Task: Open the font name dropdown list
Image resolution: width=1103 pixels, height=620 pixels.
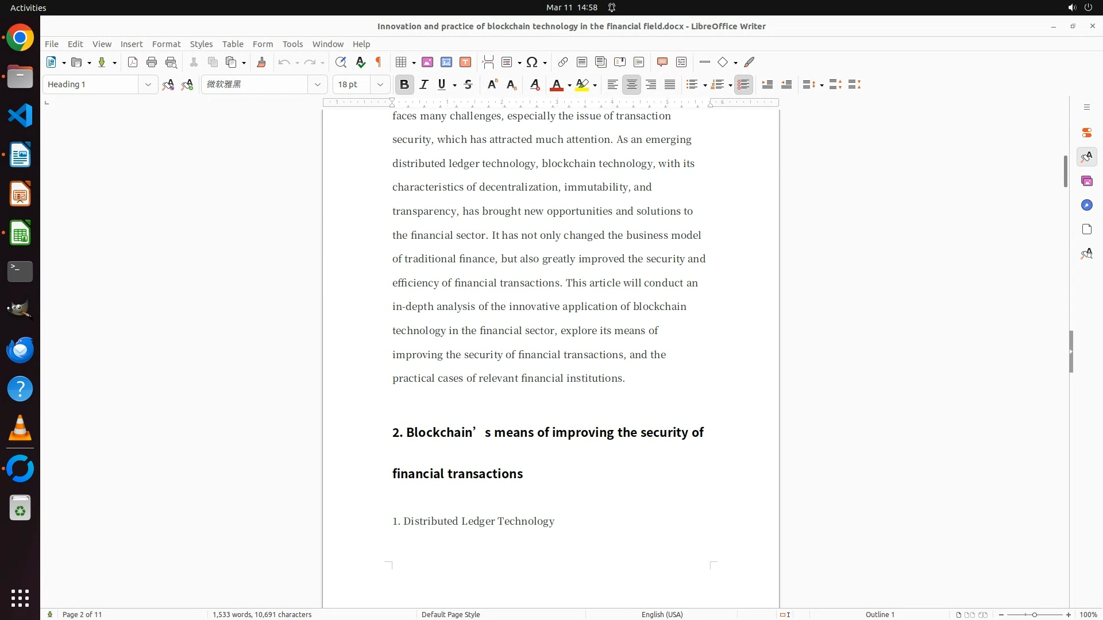Action: click(318, 85)
